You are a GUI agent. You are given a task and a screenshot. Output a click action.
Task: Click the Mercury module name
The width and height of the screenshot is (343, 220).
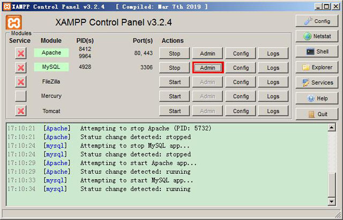pos(51,96)
